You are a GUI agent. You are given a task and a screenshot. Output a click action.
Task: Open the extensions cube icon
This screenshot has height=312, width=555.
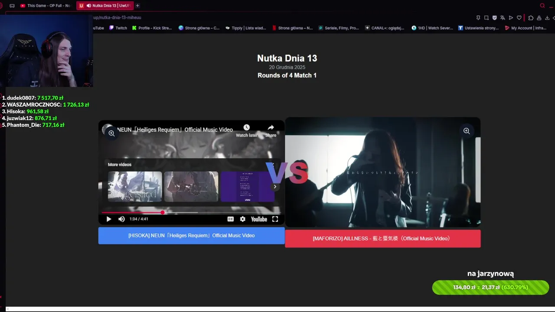tap(531, 18)
